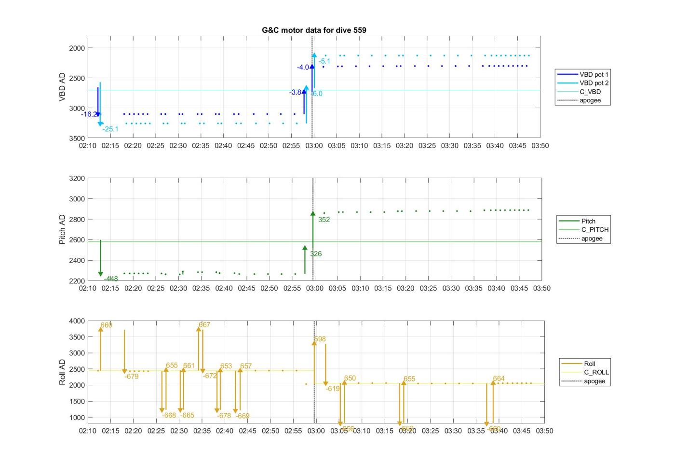
Task: Click the '352' annotation in Pitch plot
Action: [324, 220]
